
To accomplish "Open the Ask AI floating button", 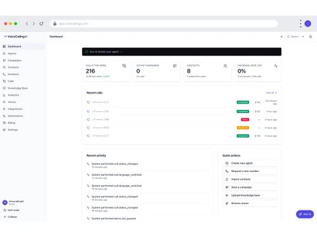I will click(x=305, y=214).
